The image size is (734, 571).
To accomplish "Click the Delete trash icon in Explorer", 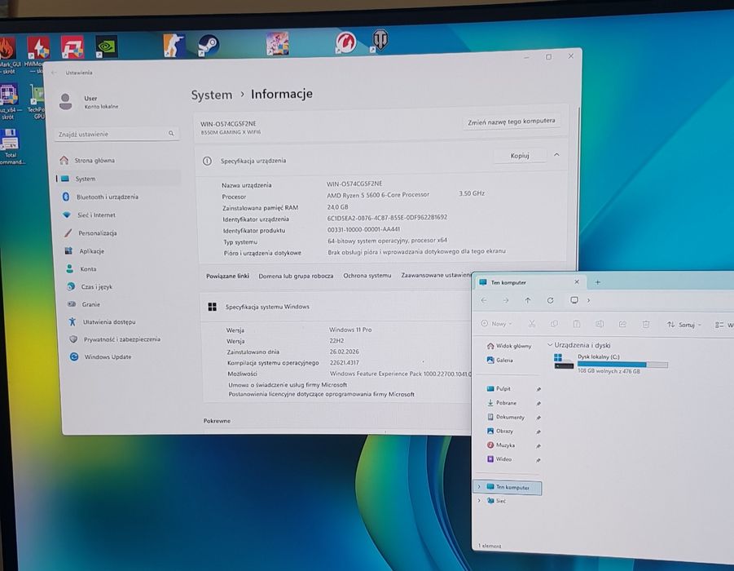I will [x=645, y=325].
